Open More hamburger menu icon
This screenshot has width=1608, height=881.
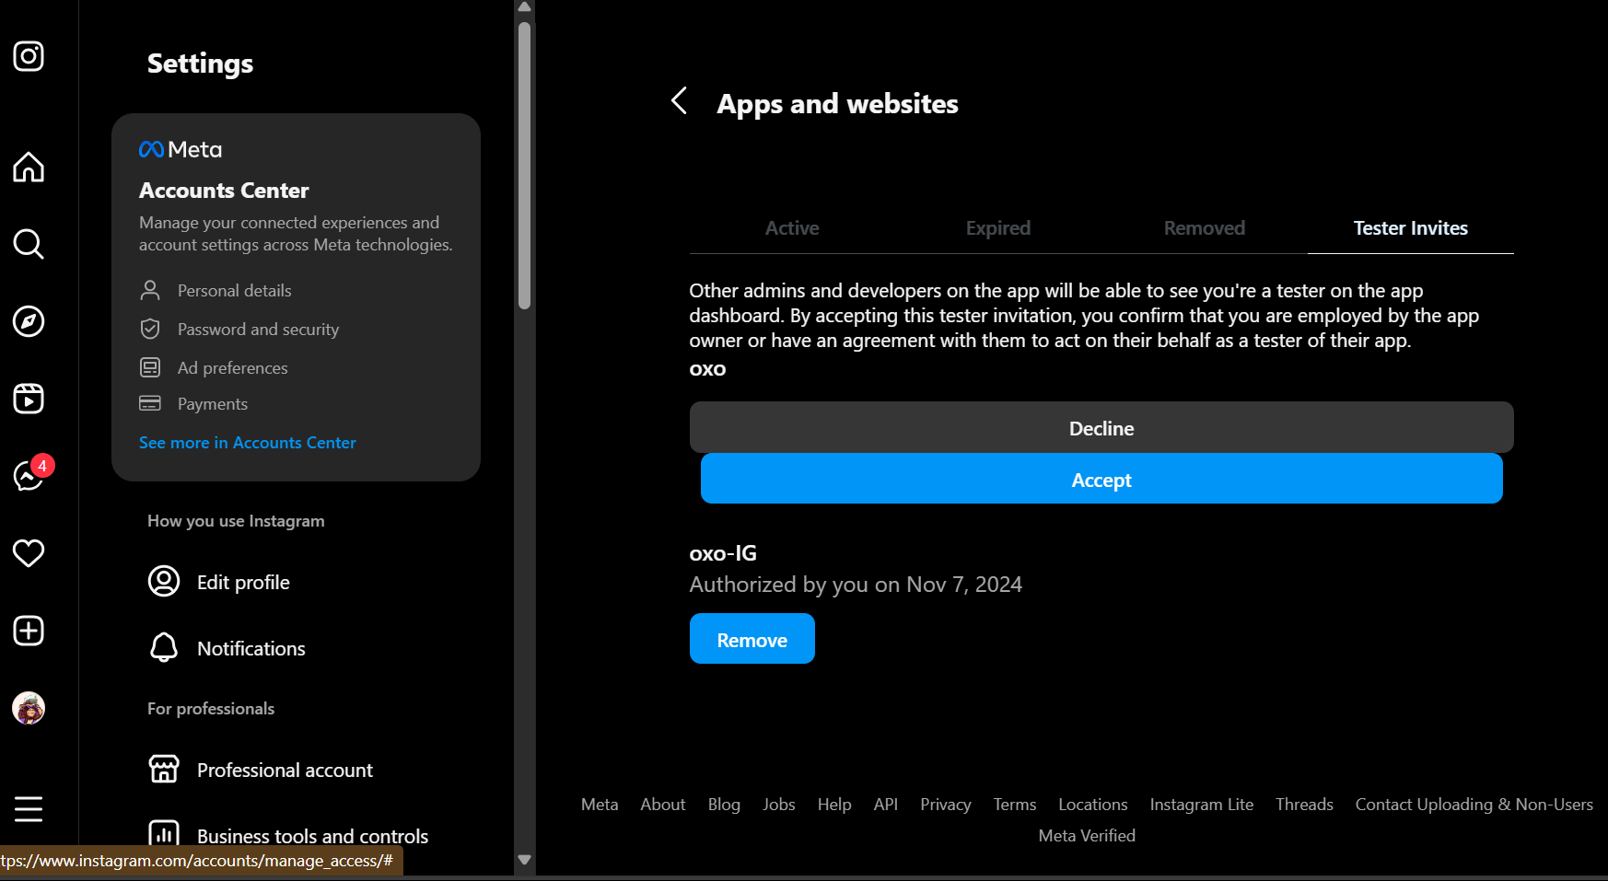[x=29, y=809]
